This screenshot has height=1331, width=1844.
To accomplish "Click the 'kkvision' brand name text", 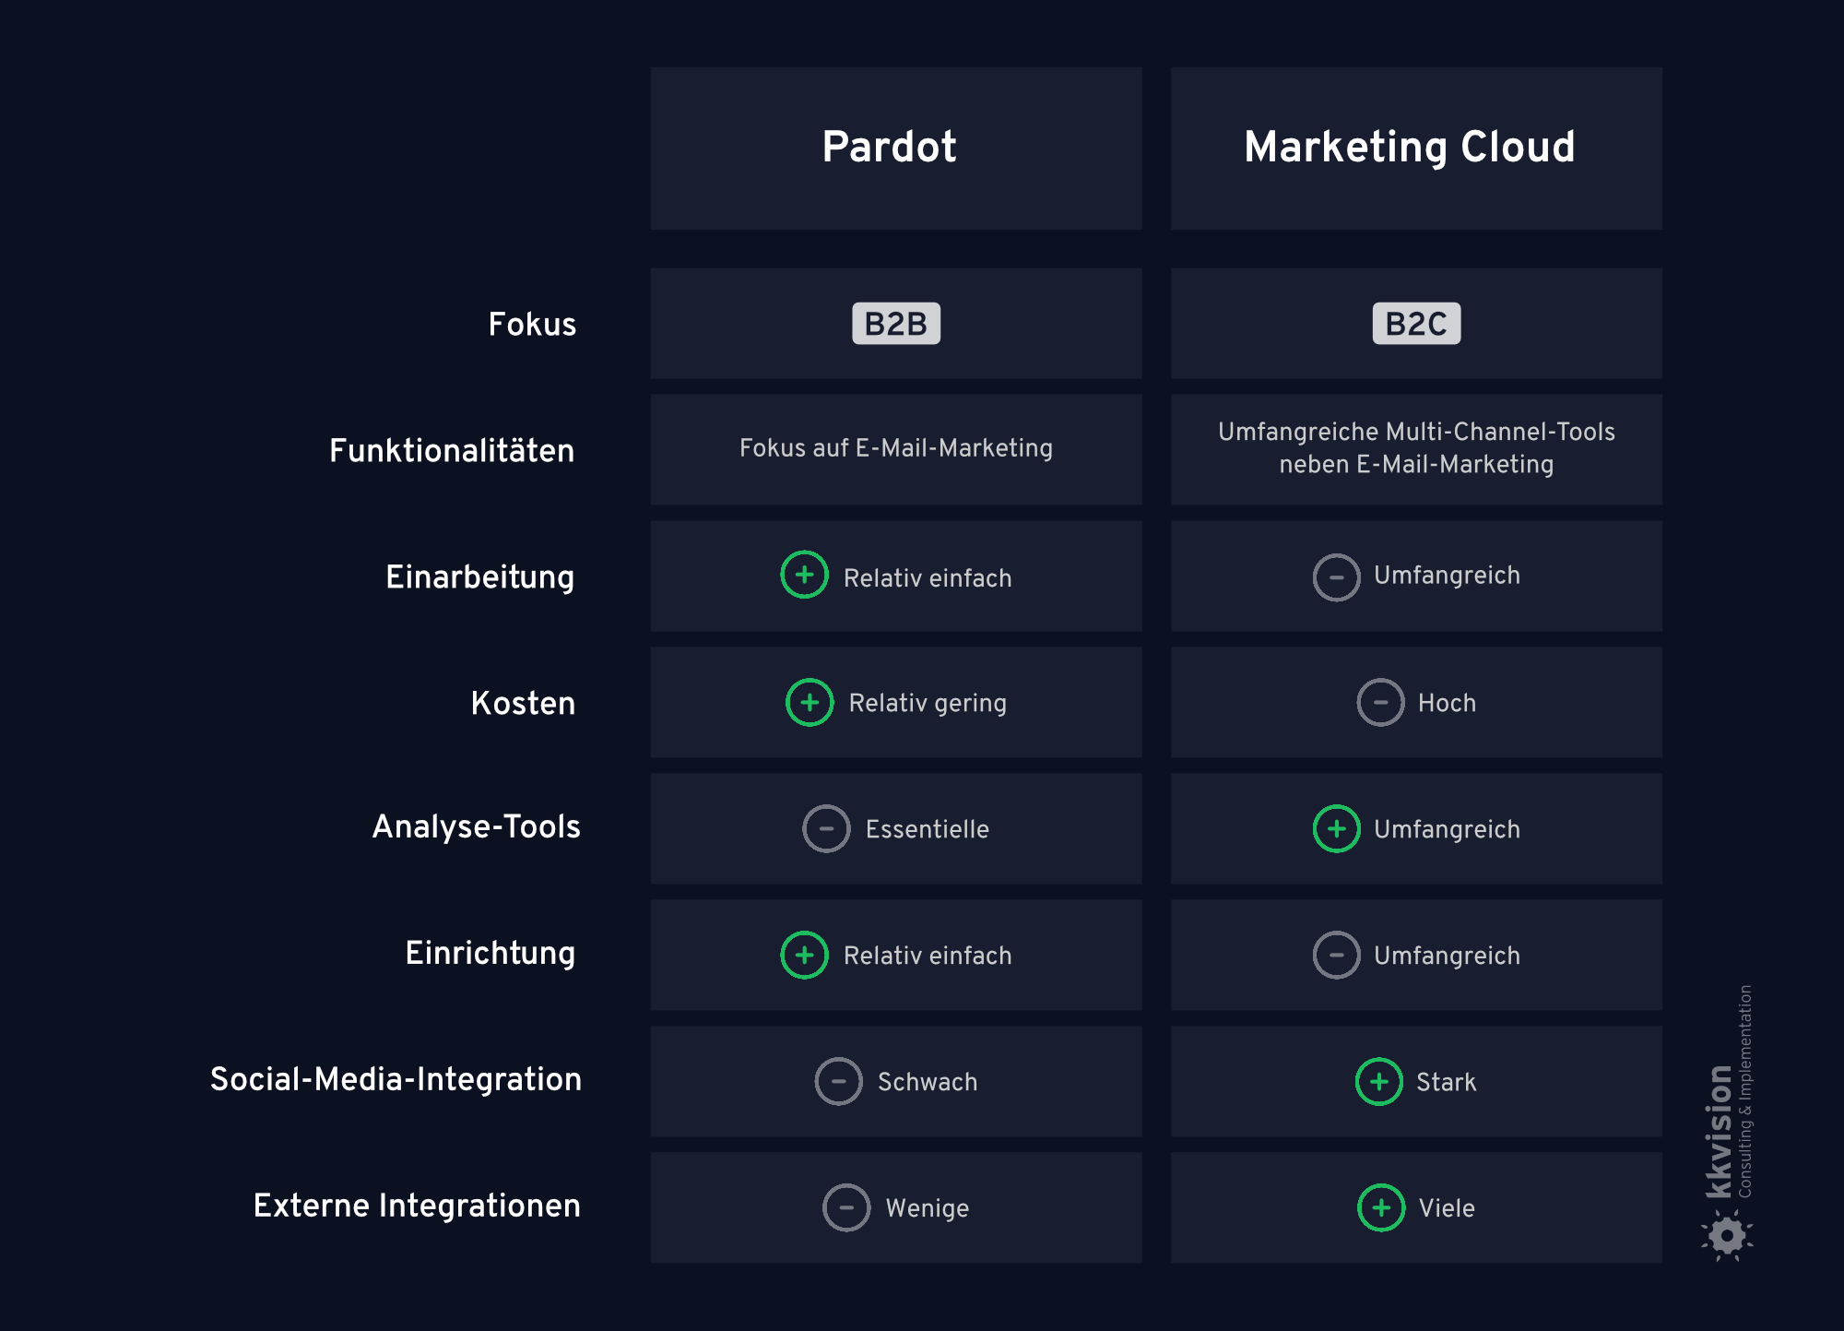I will point(1719,1133).
